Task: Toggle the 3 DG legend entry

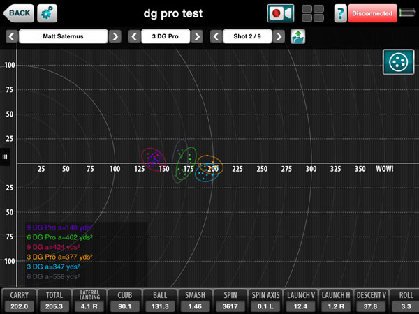Action: [x=52, y=267]
